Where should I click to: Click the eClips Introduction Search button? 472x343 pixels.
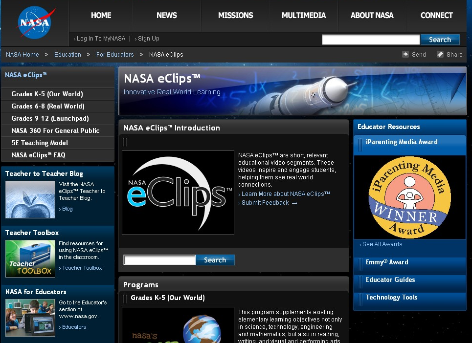[x=215, y=260]
